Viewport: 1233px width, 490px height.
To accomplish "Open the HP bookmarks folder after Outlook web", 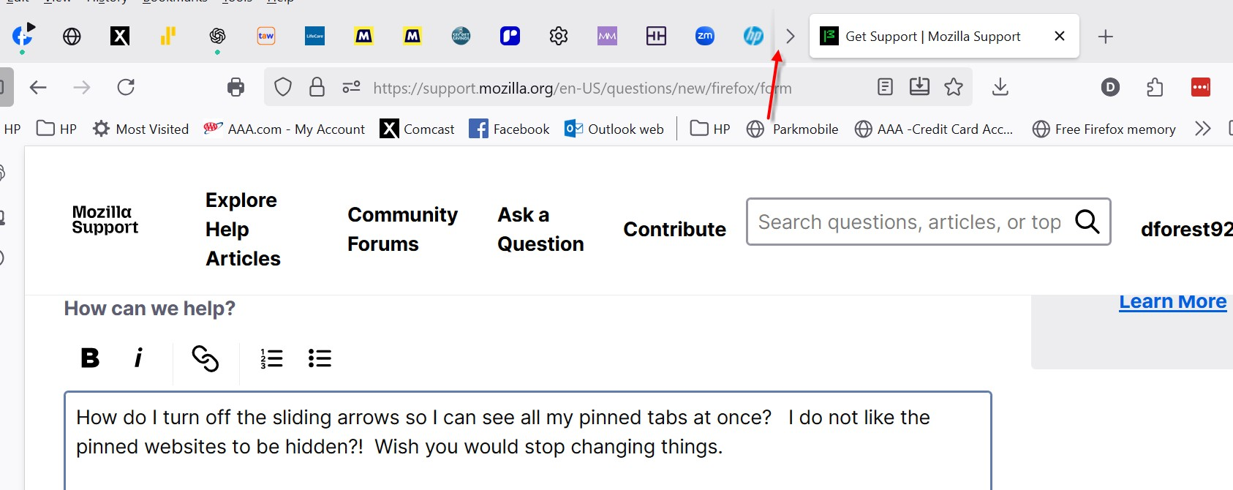I will click(x=710, y=129).
